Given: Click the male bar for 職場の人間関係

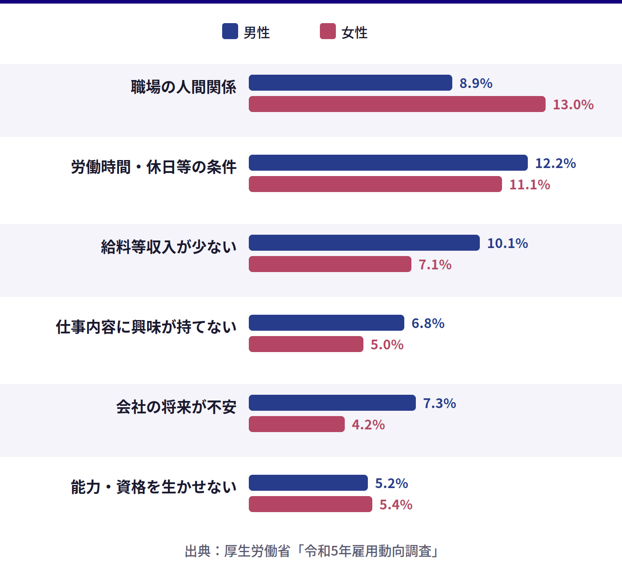Looking at the screenshot, I should click(350, 83).
